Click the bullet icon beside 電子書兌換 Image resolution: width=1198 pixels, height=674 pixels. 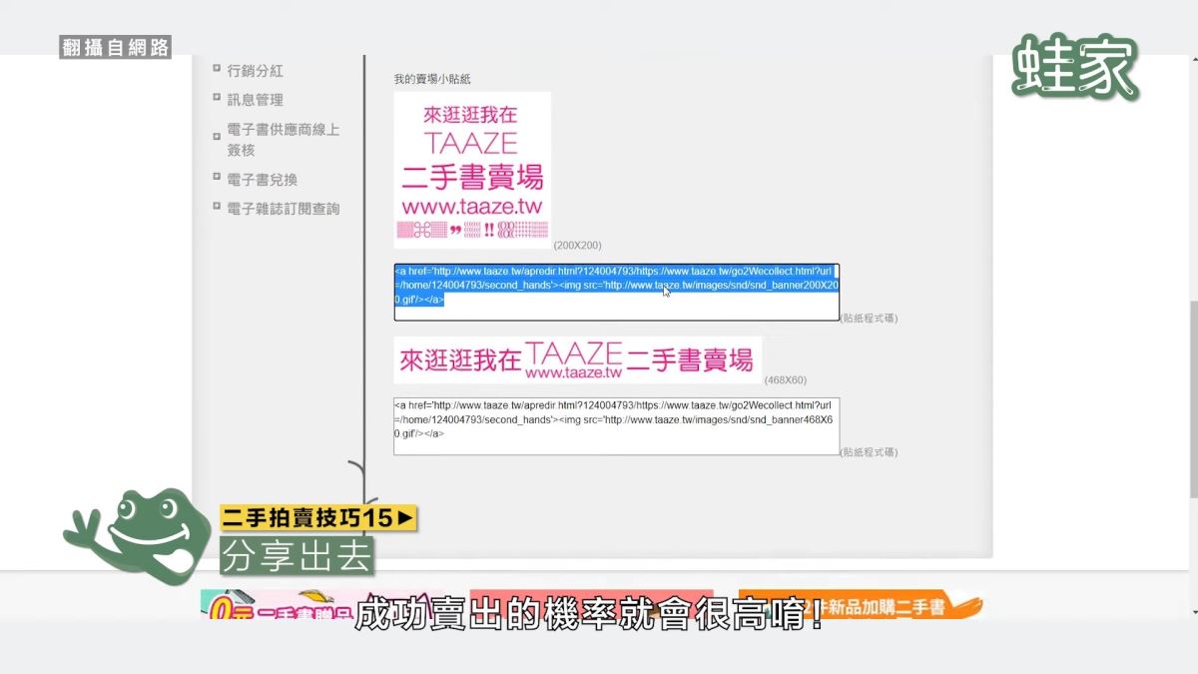click(x=217, y=178)
